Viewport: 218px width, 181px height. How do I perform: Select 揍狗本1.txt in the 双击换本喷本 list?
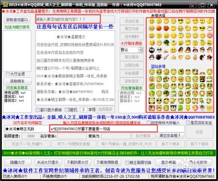14,96
